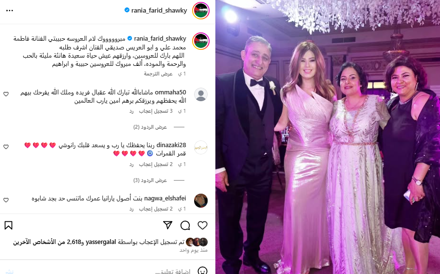Like dinazaki28's comment heart
The image size is (440, 274).
6,147
